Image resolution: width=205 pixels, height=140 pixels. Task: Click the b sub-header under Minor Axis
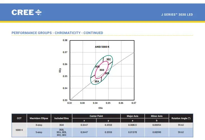[x=157, y=120]
